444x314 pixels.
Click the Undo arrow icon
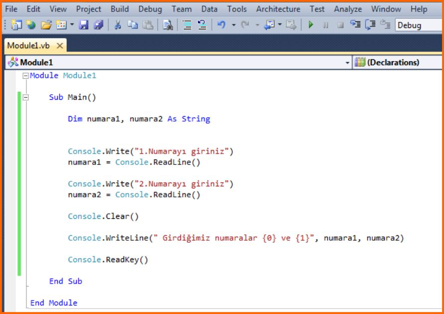[x=222, y=25]
